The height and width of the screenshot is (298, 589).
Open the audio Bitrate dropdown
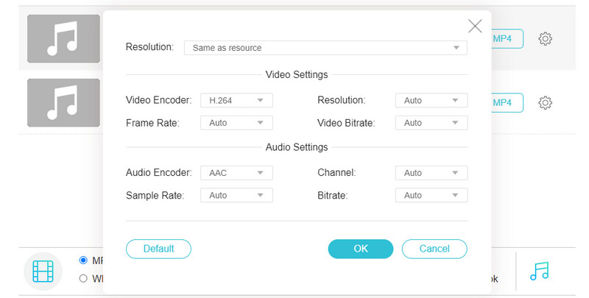431,195
